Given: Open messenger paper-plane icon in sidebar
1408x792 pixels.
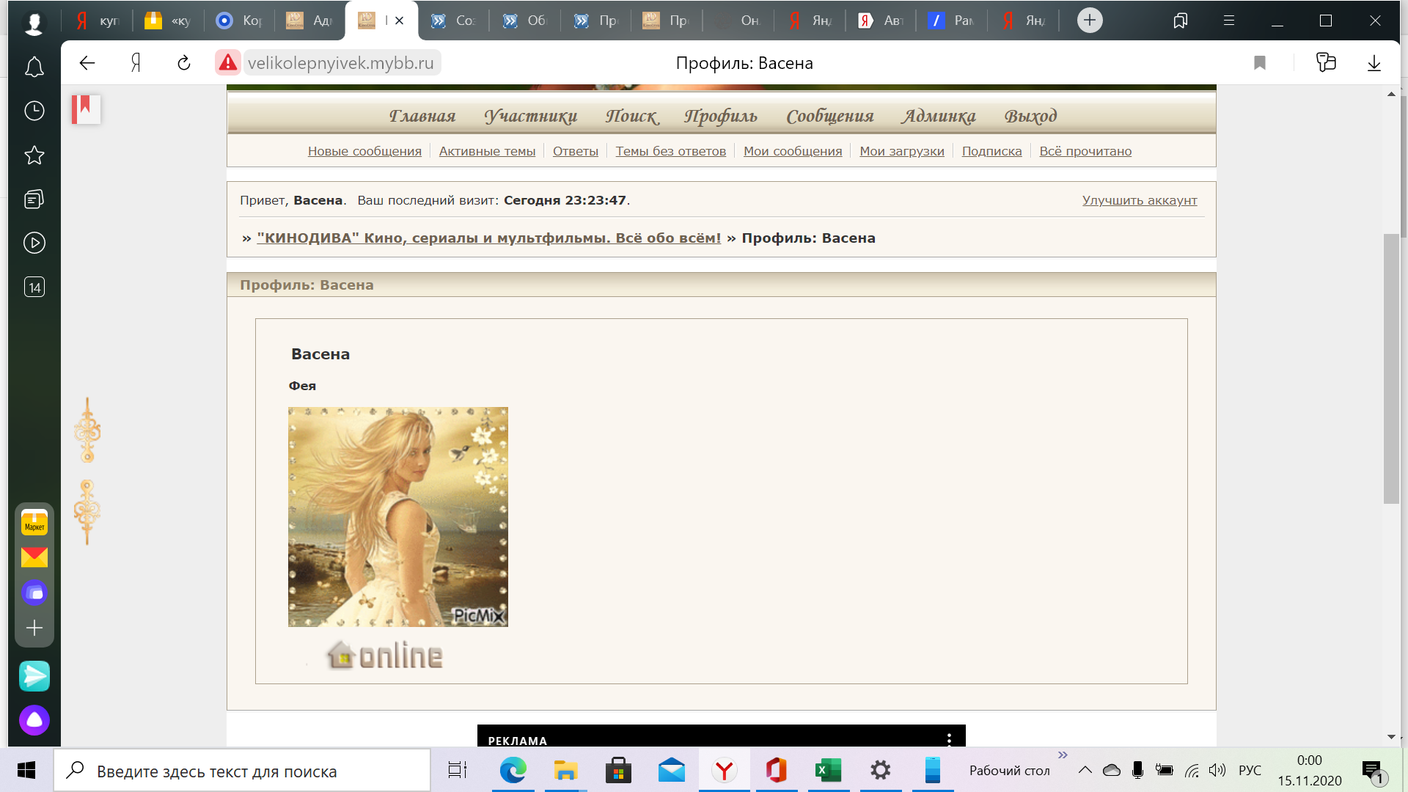Looking at the screenshot, I should [34, 676].
